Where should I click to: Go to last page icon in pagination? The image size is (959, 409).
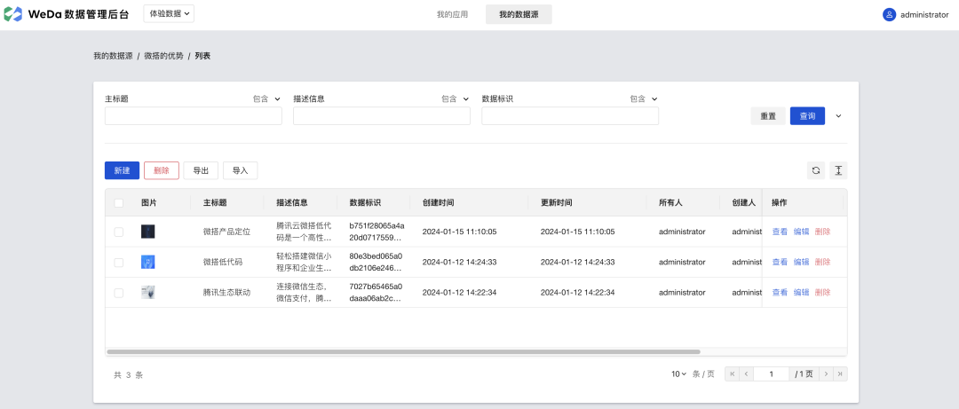pos(841,374)
